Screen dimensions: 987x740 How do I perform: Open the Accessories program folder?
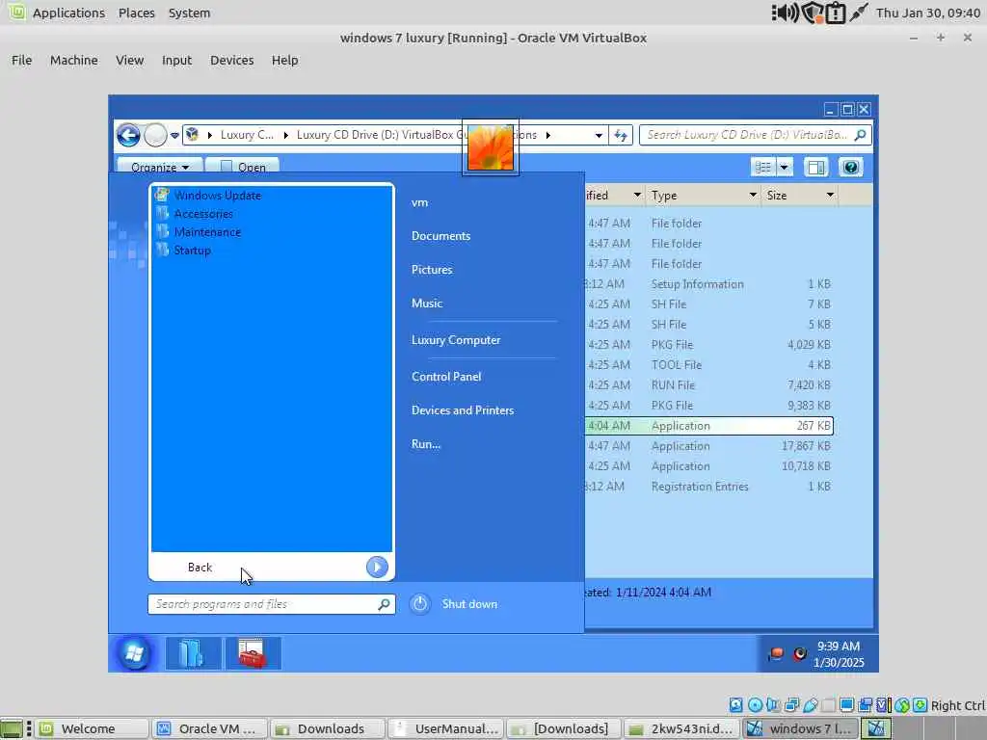point(203,213)
